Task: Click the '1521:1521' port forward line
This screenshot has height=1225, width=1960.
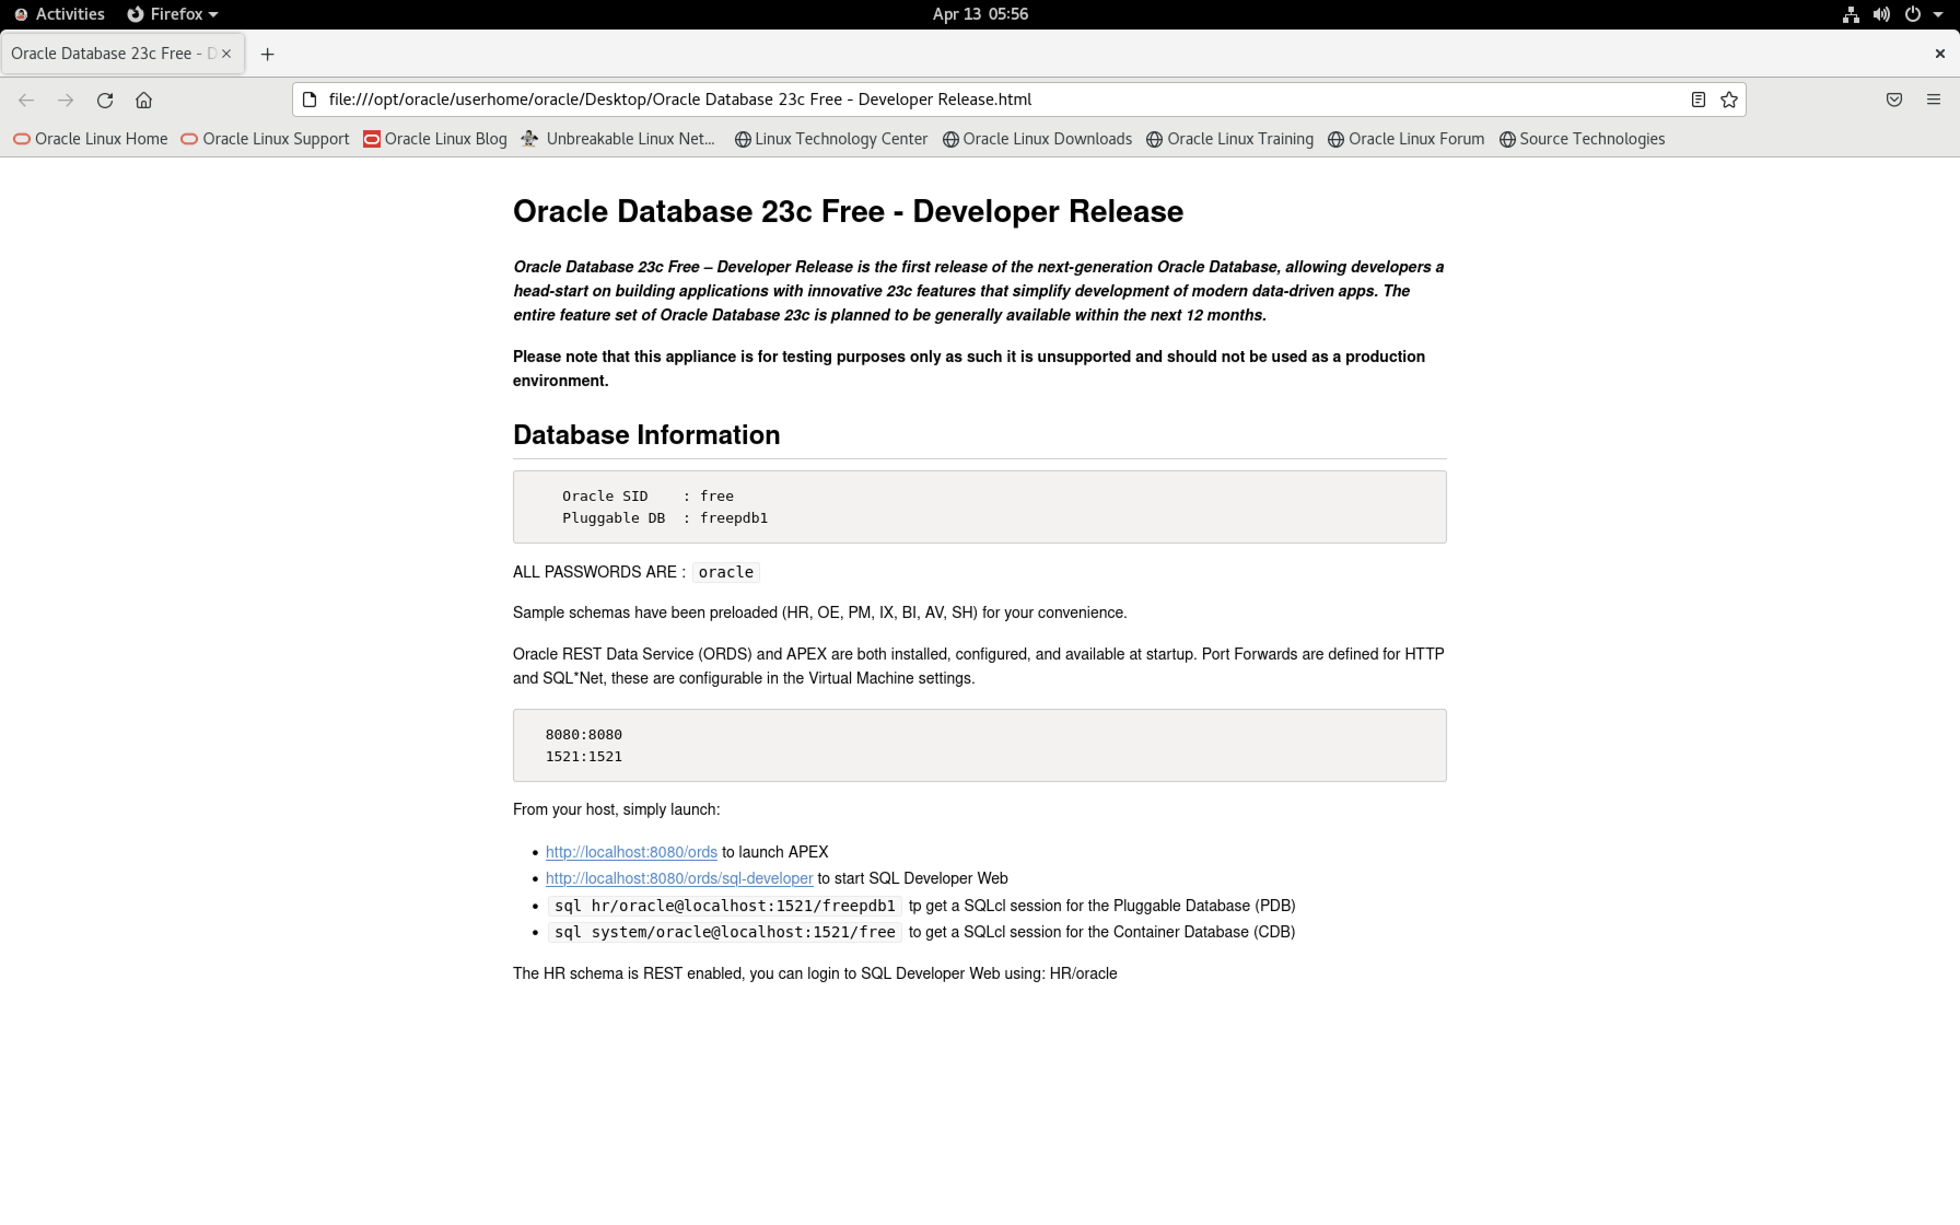Action: pos(583,757)
